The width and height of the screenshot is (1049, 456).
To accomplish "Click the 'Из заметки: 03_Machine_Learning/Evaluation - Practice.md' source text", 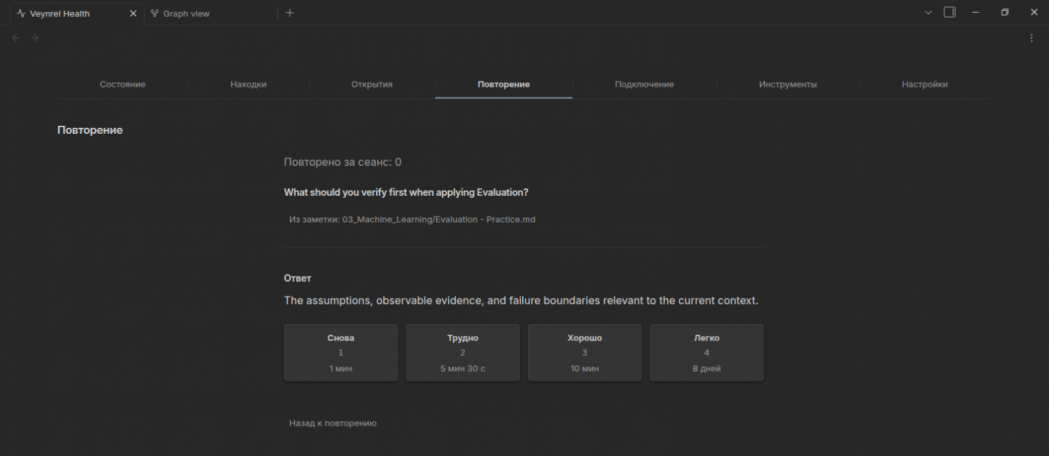I will tap(412, 219).
